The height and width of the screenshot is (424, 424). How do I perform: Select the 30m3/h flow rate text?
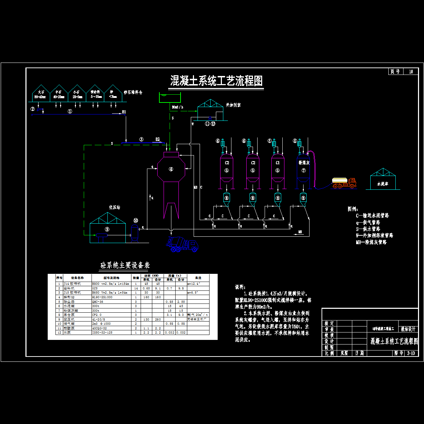click(177, 106)
